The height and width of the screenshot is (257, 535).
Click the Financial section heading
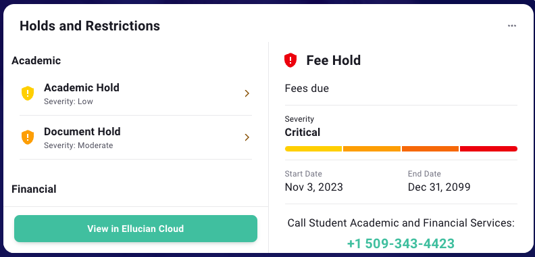34,189
